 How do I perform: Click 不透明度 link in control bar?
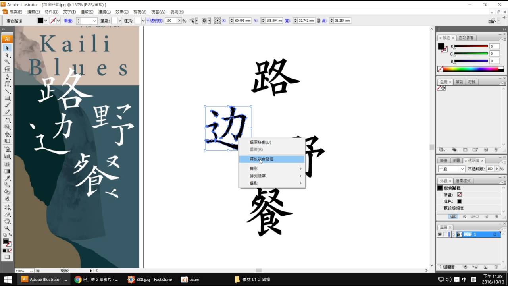click(154, 21)
